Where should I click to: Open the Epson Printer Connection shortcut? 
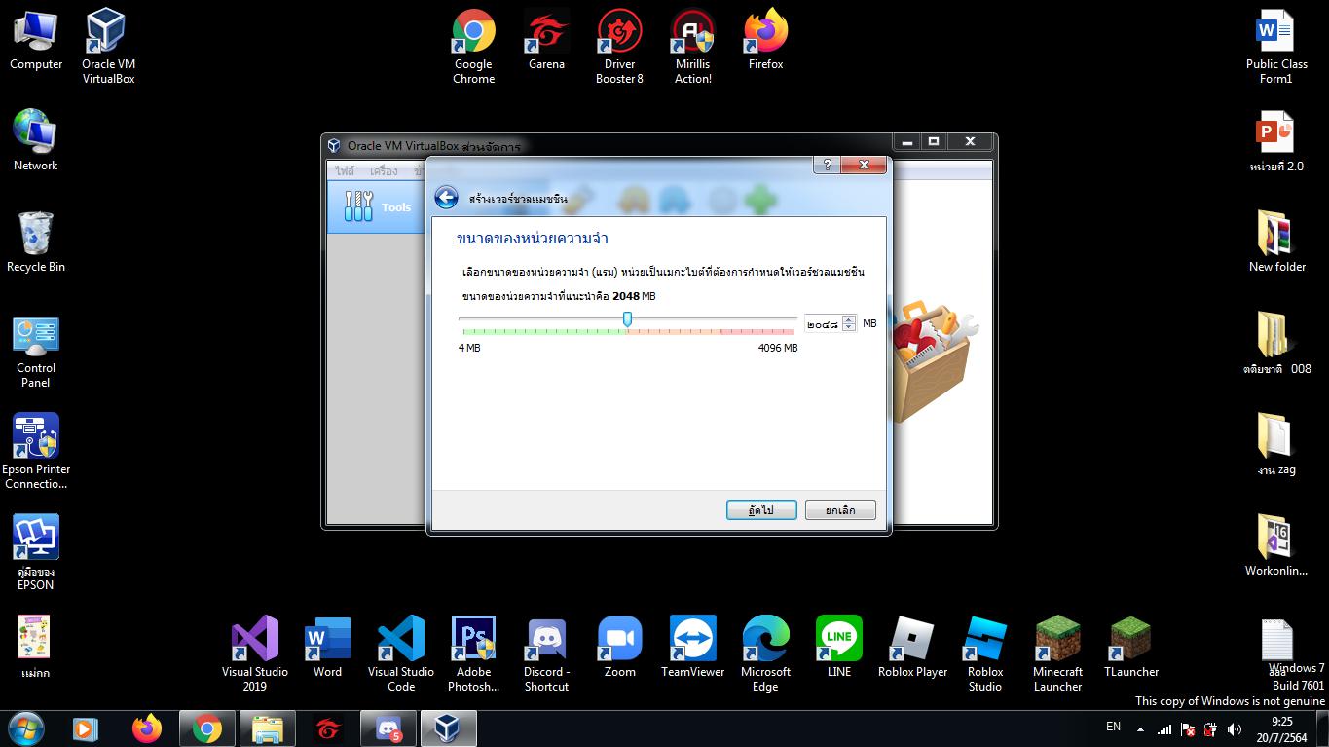coord(36,452)
